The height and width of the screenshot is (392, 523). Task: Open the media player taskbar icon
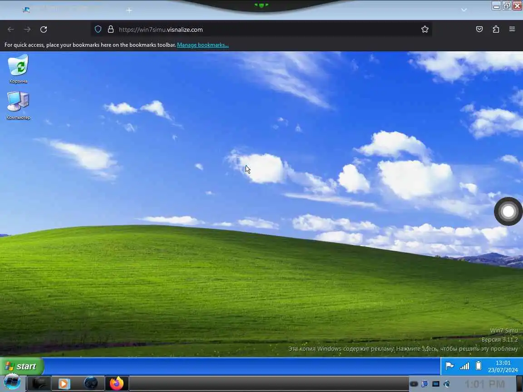pyautogui.click(x=64, y=384)
